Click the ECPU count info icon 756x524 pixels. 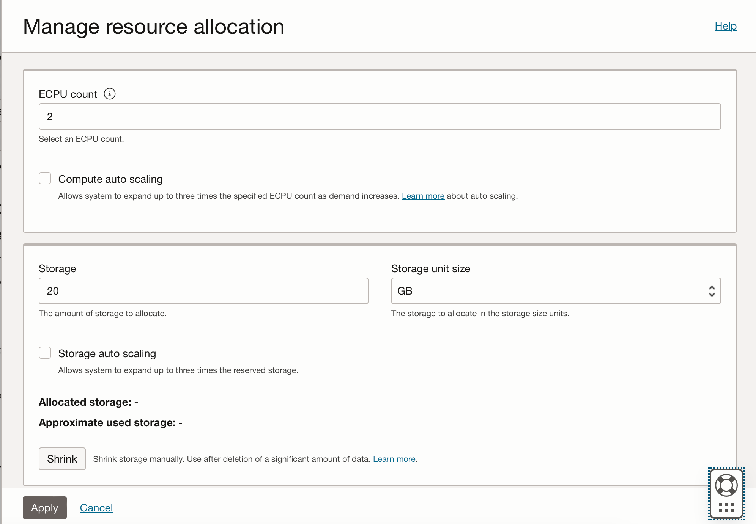point(109,94)
